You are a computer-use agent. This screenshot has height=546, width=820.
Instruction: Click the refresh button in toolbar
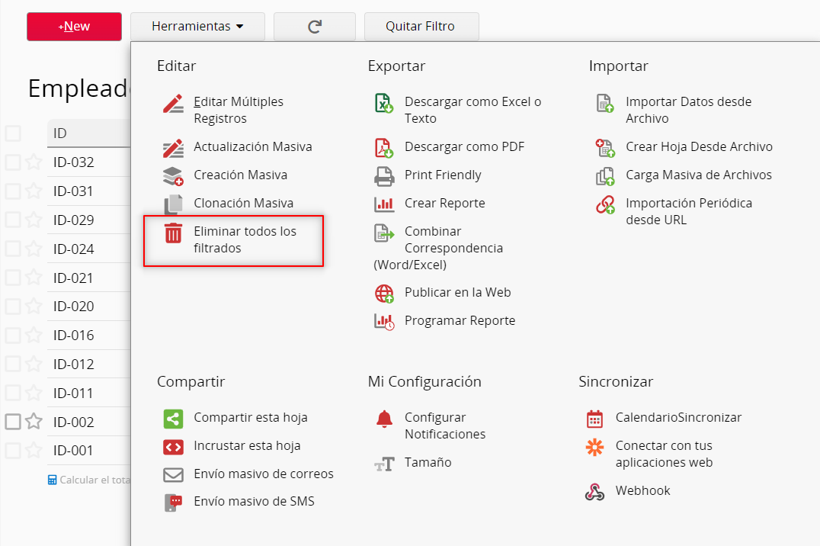point(315,26)
